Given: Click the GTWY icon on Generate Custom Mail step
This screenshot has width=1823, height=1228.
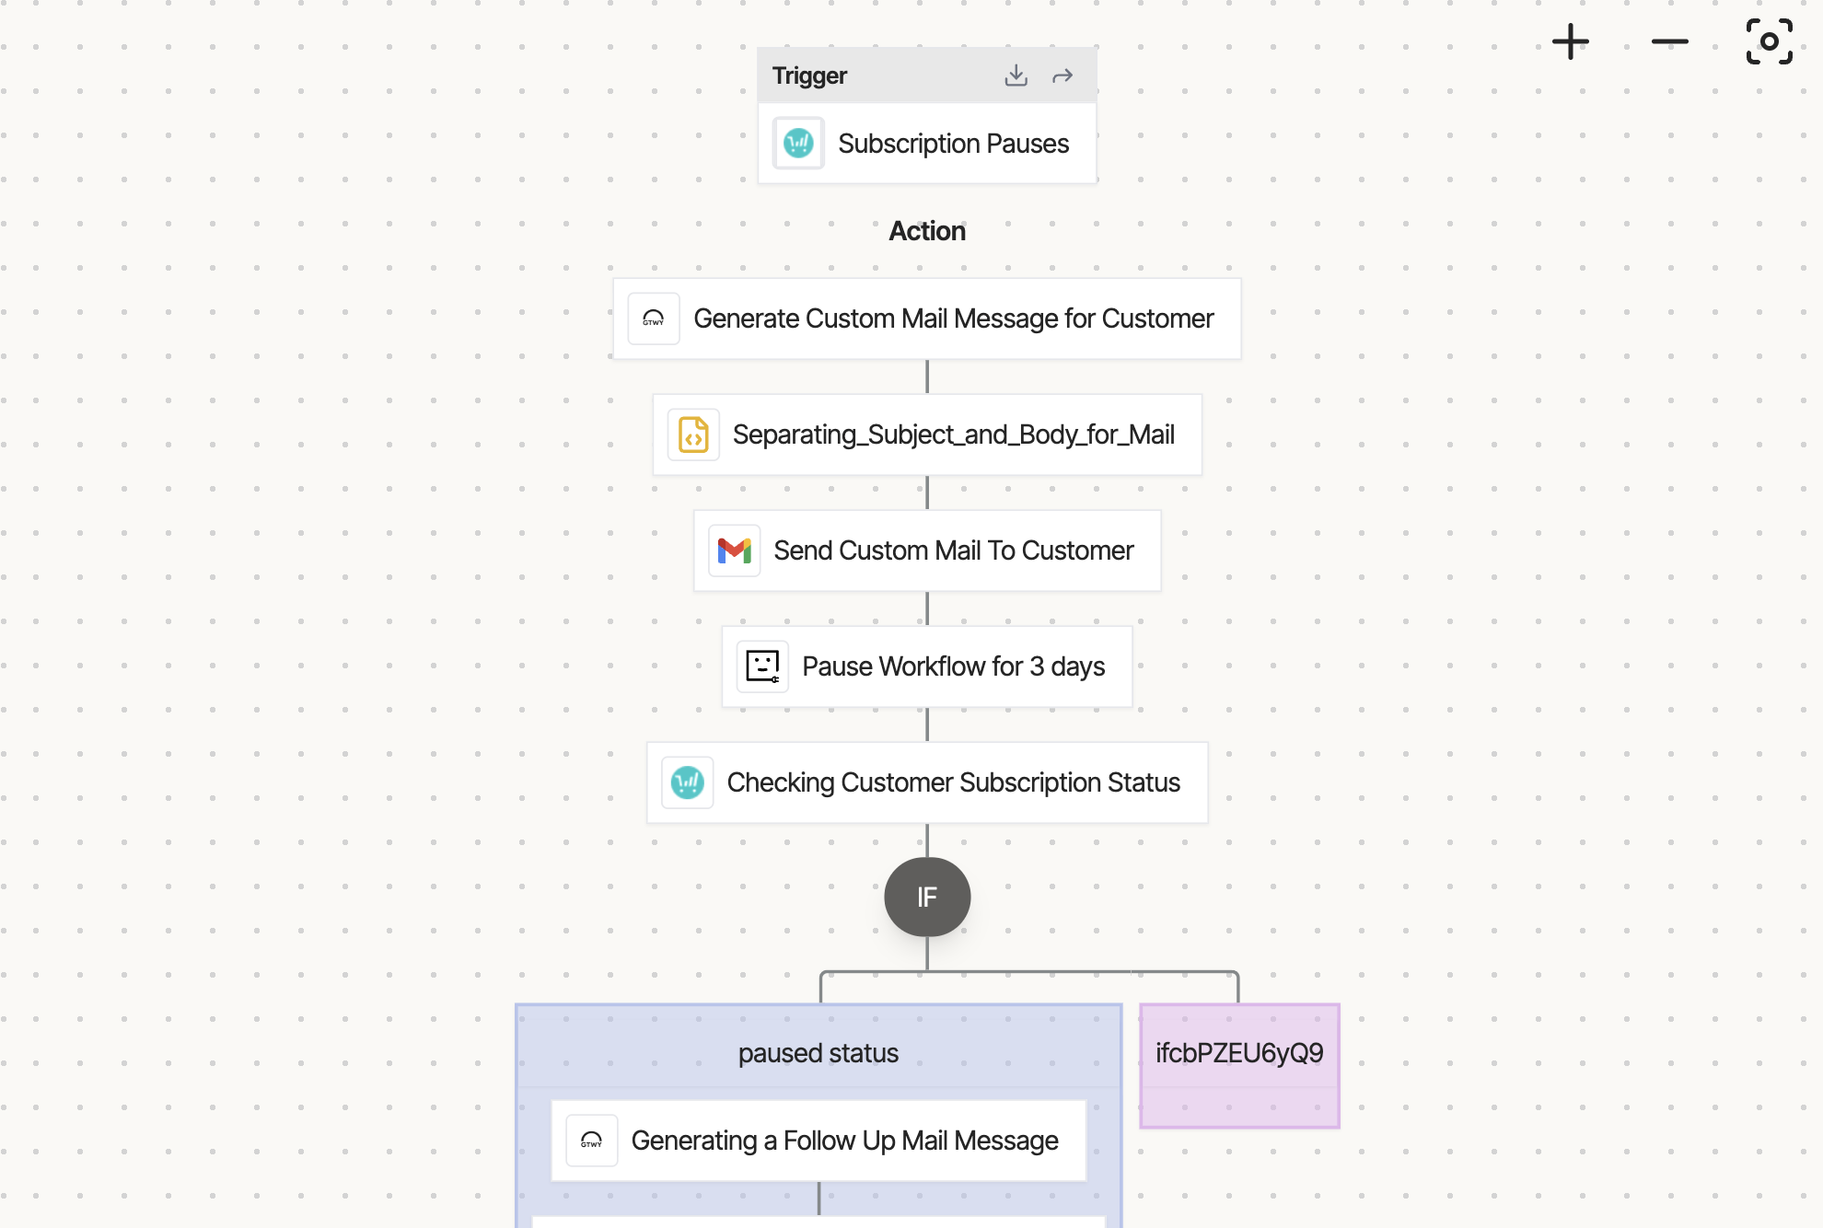Looking at the screenshot, I should point(654,319).
